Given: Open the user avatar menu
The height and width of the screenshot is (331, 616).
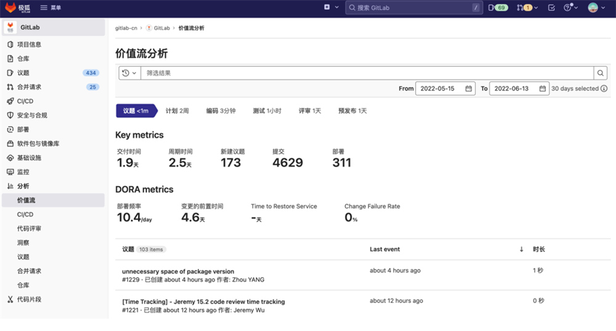Looking at the screenshot, I should pos(593,7).
